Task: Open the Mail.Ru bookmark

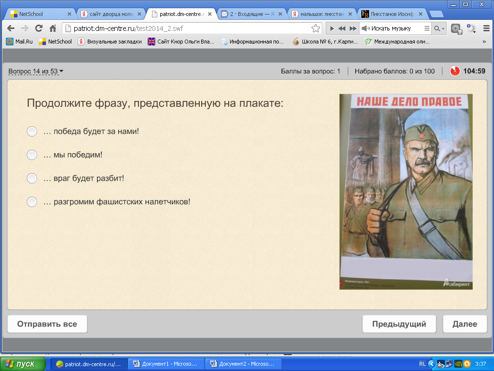Action: pyautogui.click(x=19, y=42)
